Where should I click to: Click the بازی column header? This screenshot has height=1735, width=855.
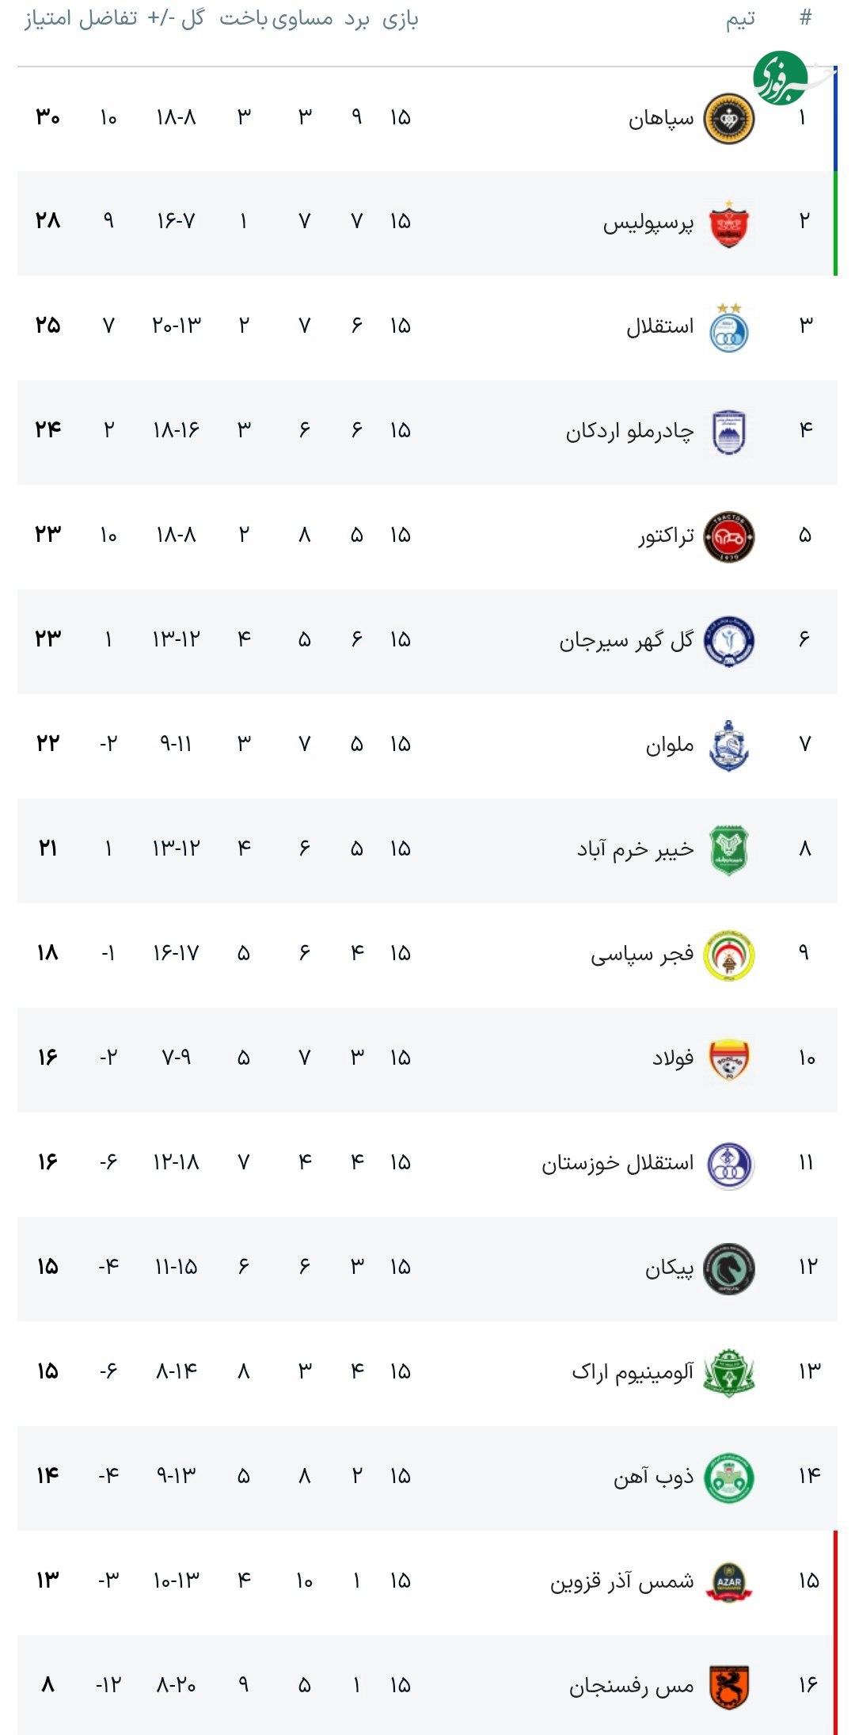pos(400,19)
